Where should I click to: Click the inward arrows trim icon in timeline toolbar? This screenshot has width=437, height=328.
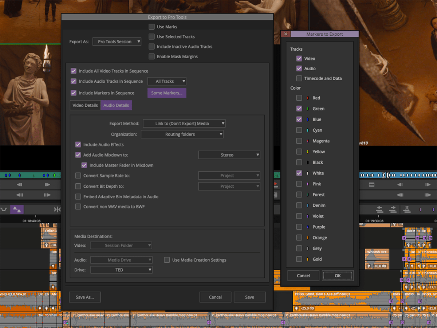point(57,209)
